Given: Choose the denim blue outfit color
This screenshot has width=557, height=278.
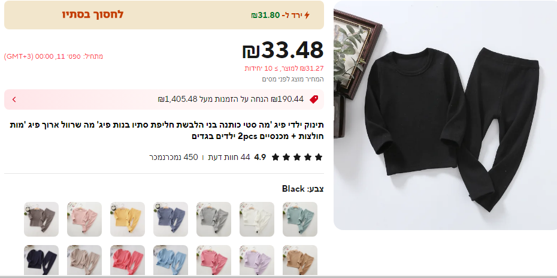Looking at the screenshot, I should [171, 219].
